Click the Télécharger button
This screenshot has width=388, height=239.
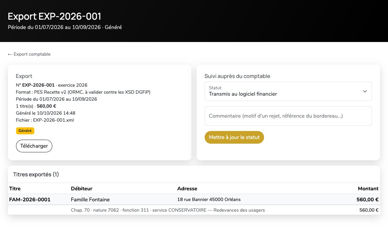click(x=34, y=146)
